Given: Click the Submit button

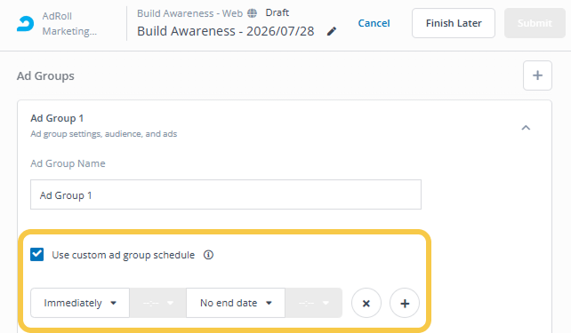Looking at the screenshot, I should [535, 23].
